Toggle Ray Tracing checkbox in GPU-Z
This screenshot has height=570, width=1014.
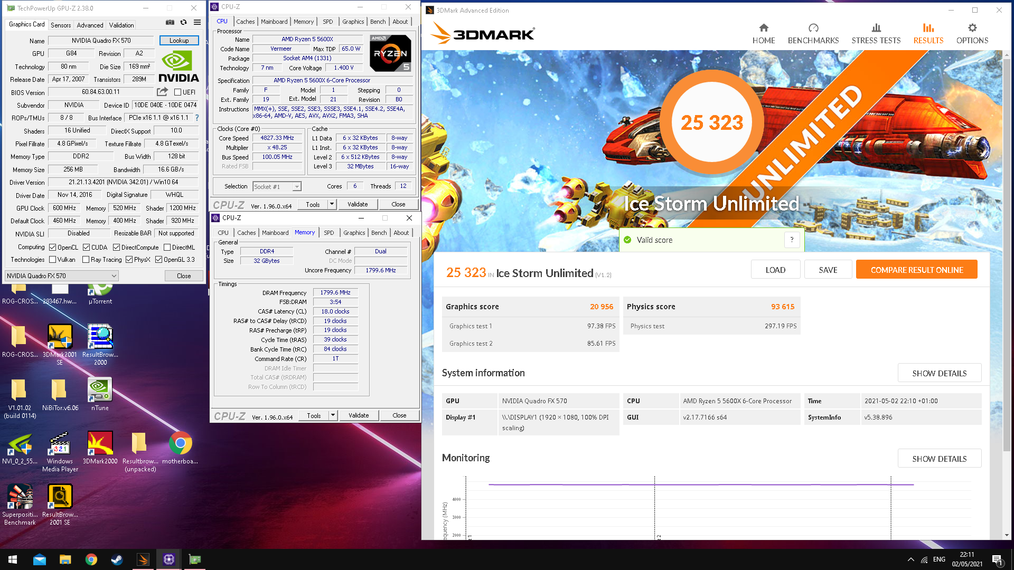pos(86,260)
